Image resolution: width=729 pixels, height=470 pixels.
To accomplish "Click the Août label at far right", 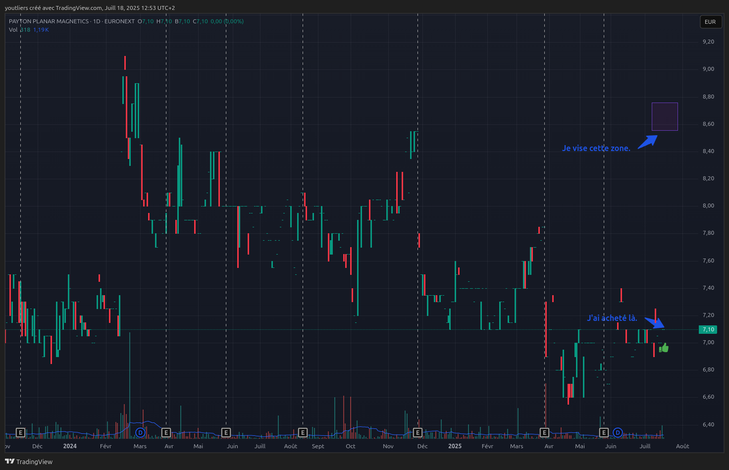I will coord(682,446).
